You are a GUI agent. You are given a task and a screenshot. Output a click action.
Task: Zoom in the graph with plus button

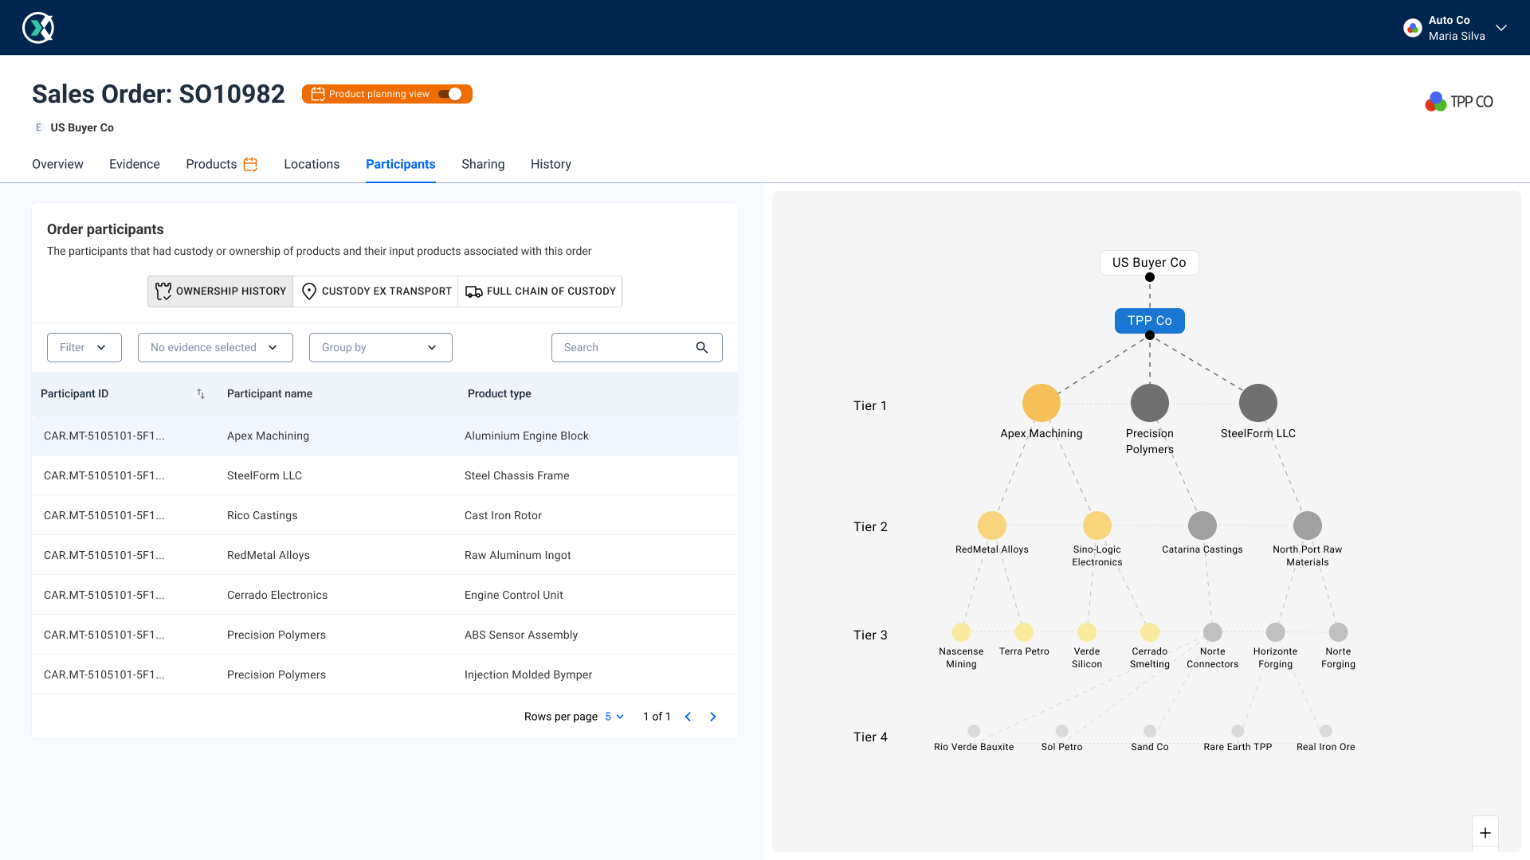pos(1485,833)
